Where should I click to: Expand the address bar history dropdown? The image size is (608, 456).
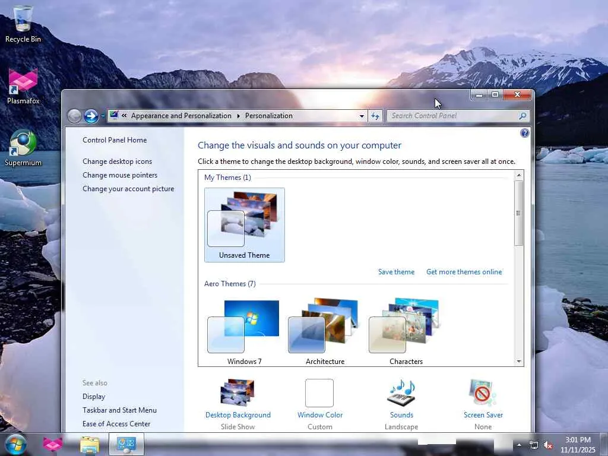tap(362, 116)
